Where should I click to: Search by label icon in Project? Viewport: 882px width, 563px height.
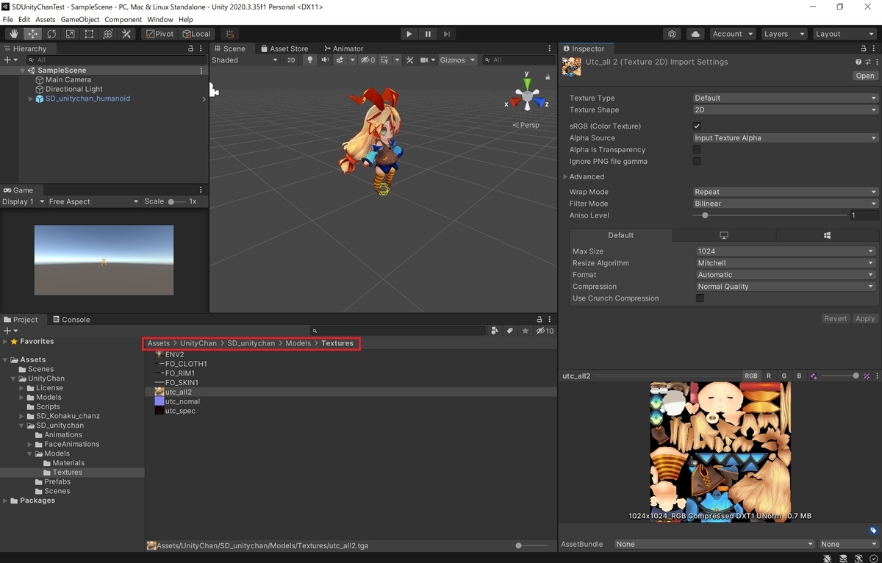[x=509, y=331]
